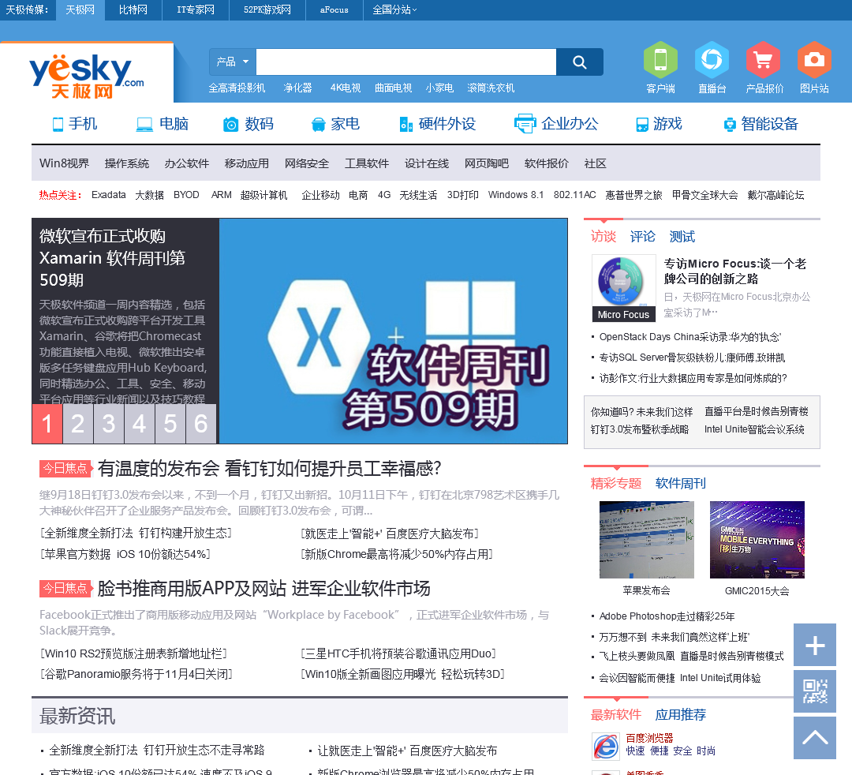Click the 数码 camera category icon

(x=231, y=125)
